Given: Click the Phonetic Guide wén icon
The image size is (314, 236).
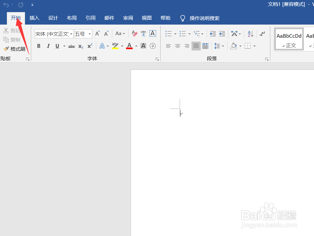Looking at the screenshot, I should (x=144, y=33).
